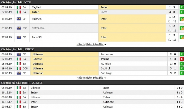Click the Italy flag on the 16.12.17 row

coord(19,102)
